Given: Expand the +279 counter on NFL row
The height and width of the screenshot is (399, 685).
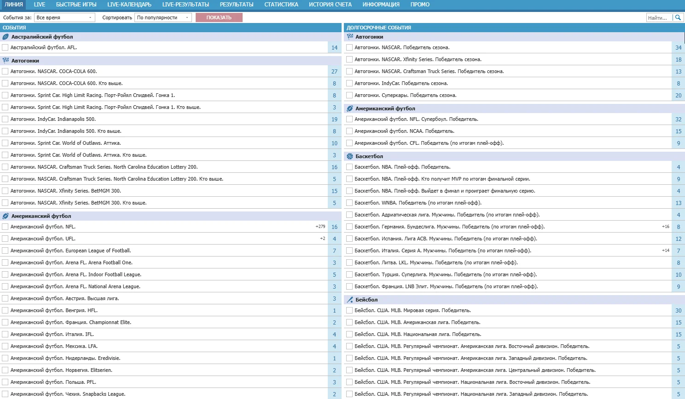Looking at the screenshot, I should [x=320, y=227].
